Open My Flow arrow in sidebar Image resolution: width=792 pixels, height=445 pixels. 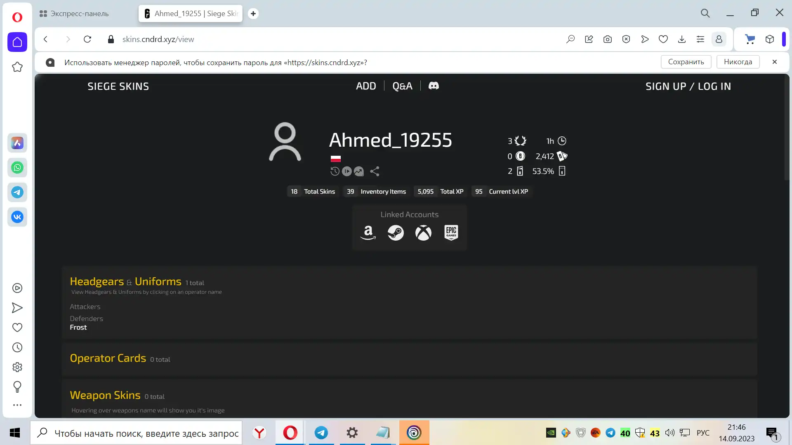click(x=17, y=308)
